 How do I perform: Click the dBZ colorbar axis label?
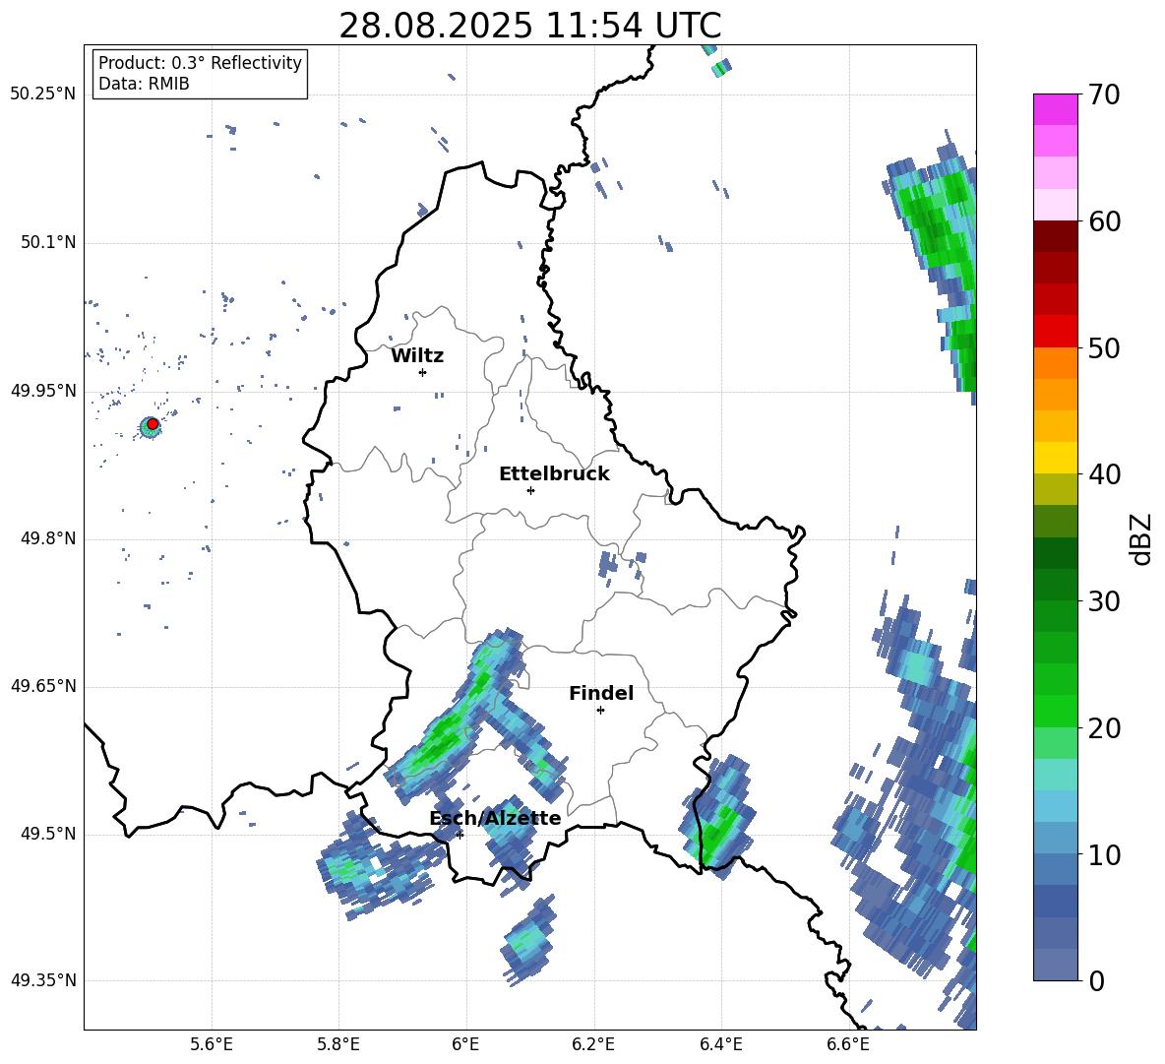[x=1140, y=539]
